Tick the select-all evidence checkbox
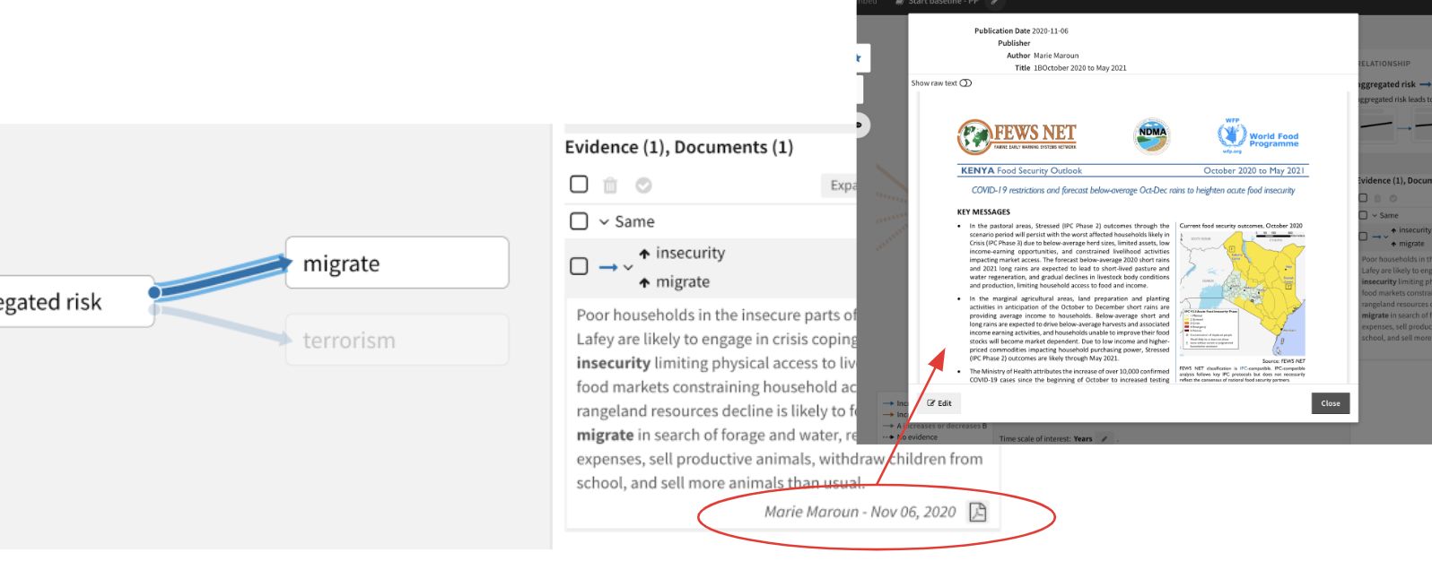The height and width of the screenshot is (561, 1432). coord(579,184)
